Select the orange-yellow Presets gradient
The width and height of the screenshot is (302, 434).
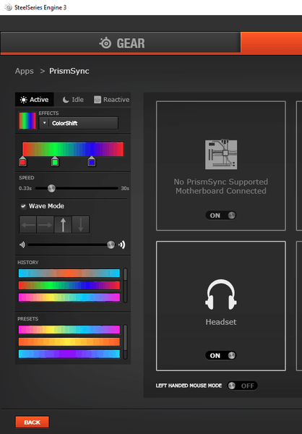(x=69, y=342)
